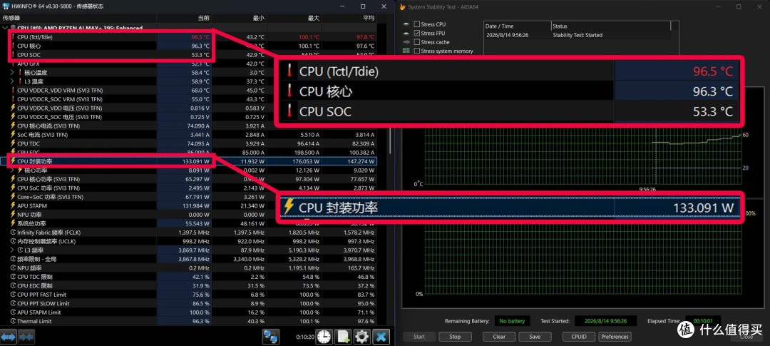Click the Date / Time column header in AIDA64
This screenshot has width=770, height=346.
[518, 26]
